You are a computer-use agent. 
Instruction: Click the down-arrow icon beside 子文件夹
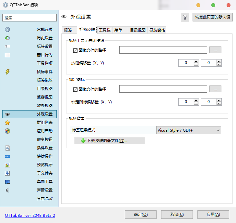pos(7,173)
